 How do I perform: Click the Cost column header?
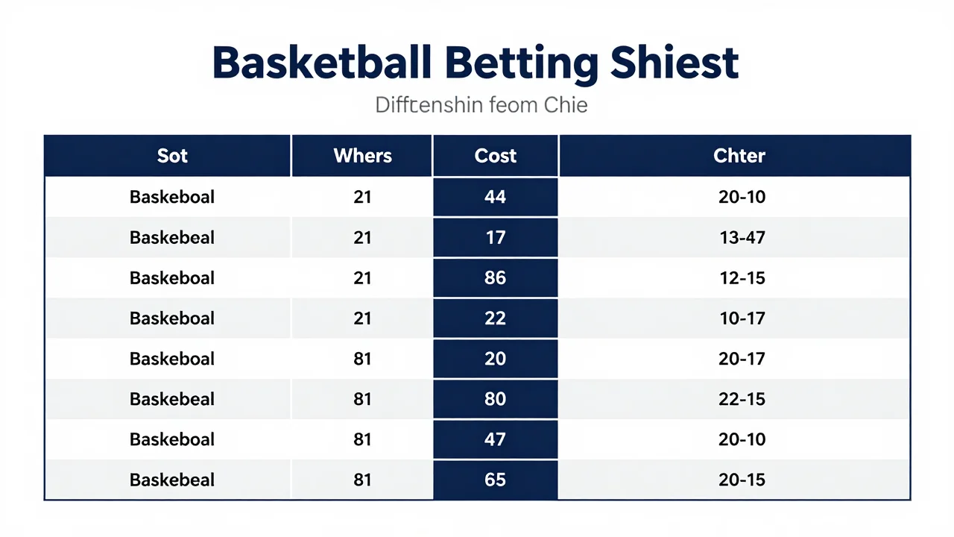click(496, 156)
